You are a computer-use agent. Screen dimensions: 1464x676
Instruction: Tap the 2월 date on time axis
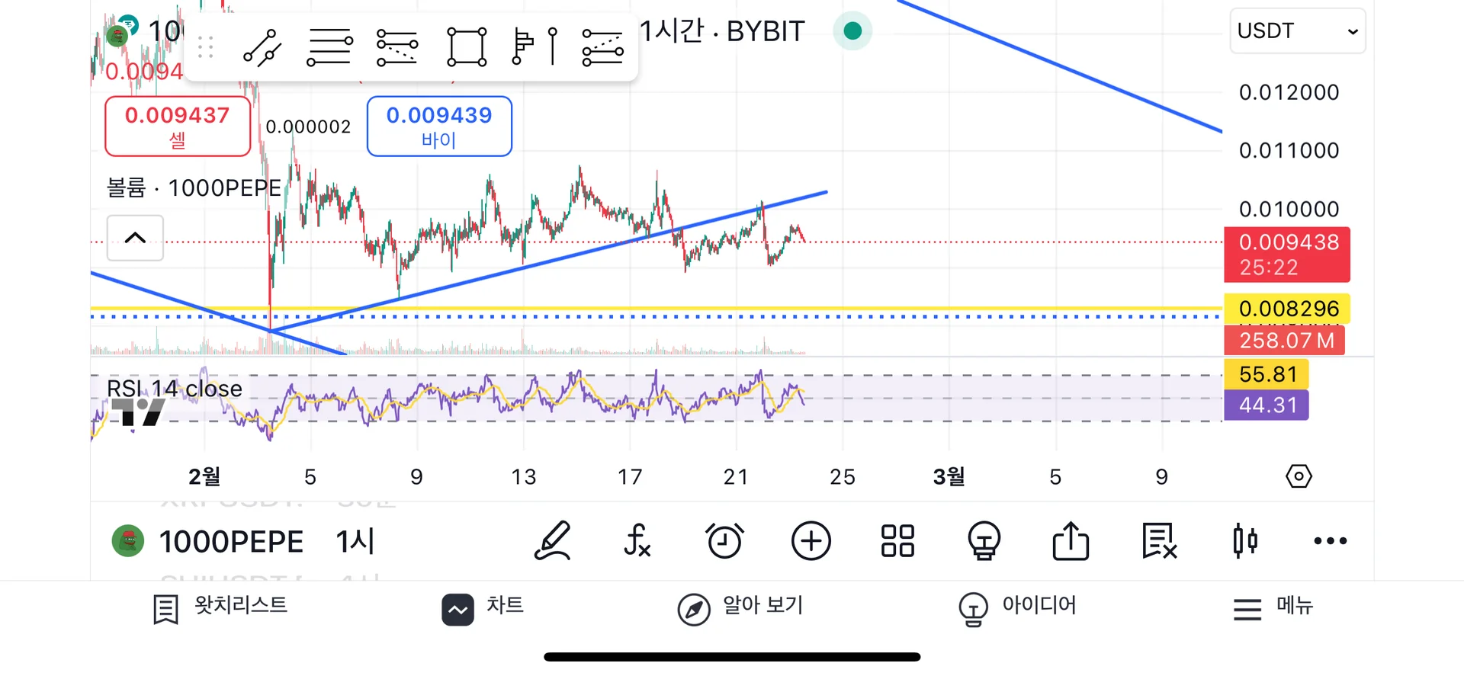click(x=204, y=477)
